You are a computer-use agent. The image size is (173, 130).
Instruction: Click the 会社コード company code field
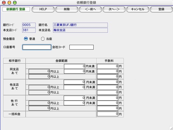pos(81,47)
